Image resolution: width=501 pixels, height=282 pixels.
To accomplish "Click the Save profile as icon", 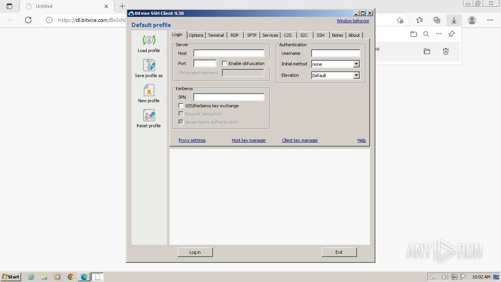I will (x=149, y=65).
